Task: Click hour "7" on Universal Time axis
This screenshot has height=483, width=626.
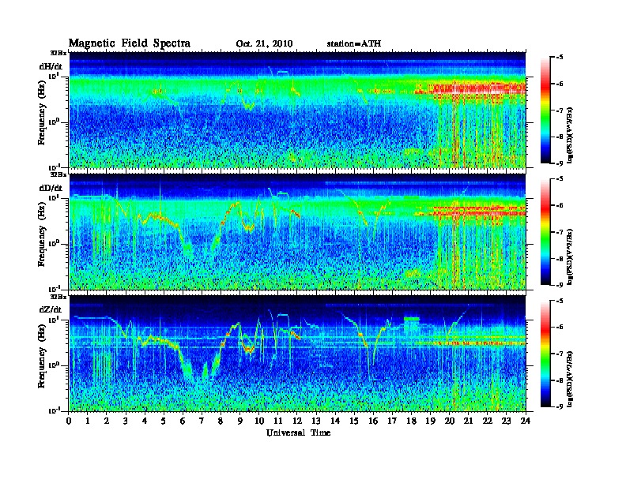Action: click(x=202, y=421)
